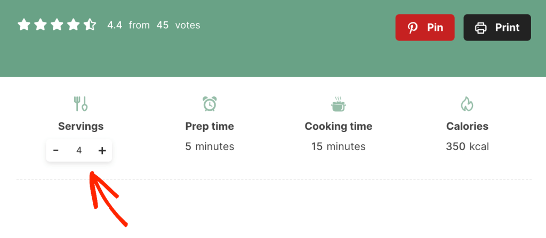Rate recipe with second star
This screenshot has width=546, height=238.
(41, 25)
